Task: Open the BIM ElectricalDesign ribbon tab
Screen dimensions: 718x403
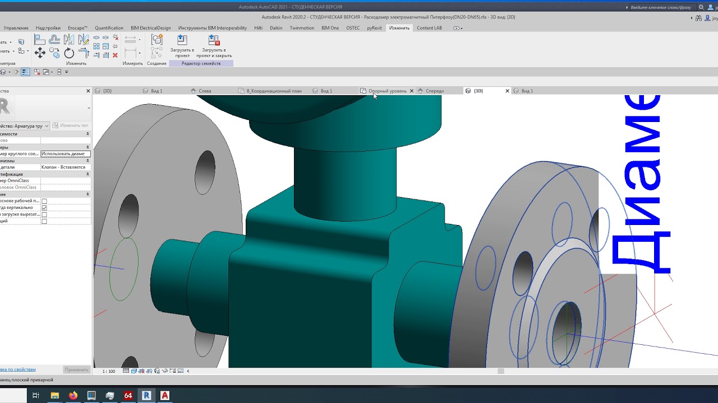Action: tap(150, 28)
